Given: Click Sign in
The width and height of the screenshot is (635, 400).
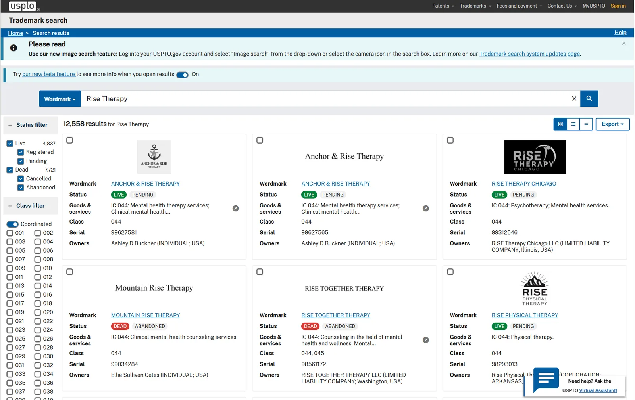Looking at the screenshot, I should click(618, 6).
